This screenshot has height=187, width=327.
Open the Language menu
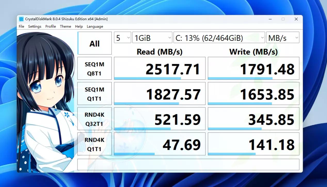coord(95,26)
